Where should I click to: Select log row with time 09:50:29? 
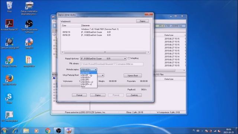point(105,35)
